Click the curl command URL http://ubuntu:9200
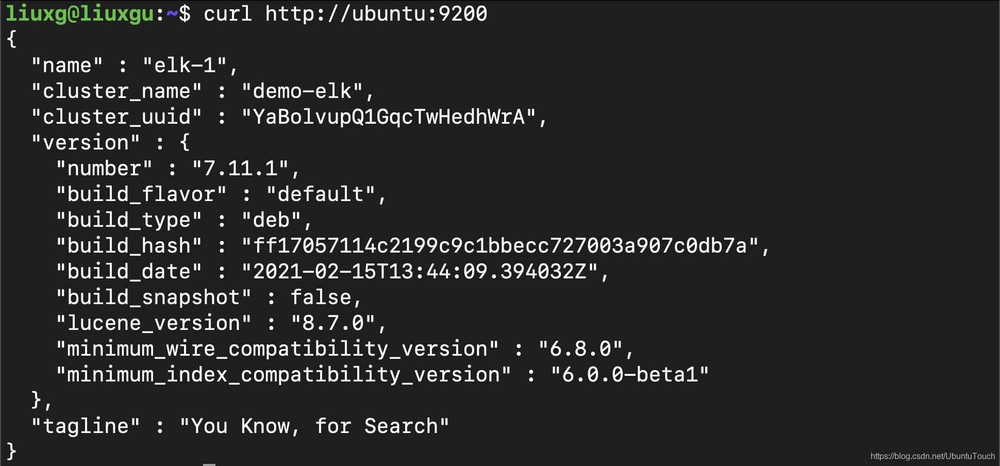The image size is (1000, 466). pyautogui.click(x=376, y=14)
